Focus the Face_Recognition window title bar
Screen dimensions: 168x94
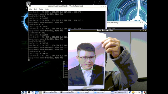tap(105, 30)
